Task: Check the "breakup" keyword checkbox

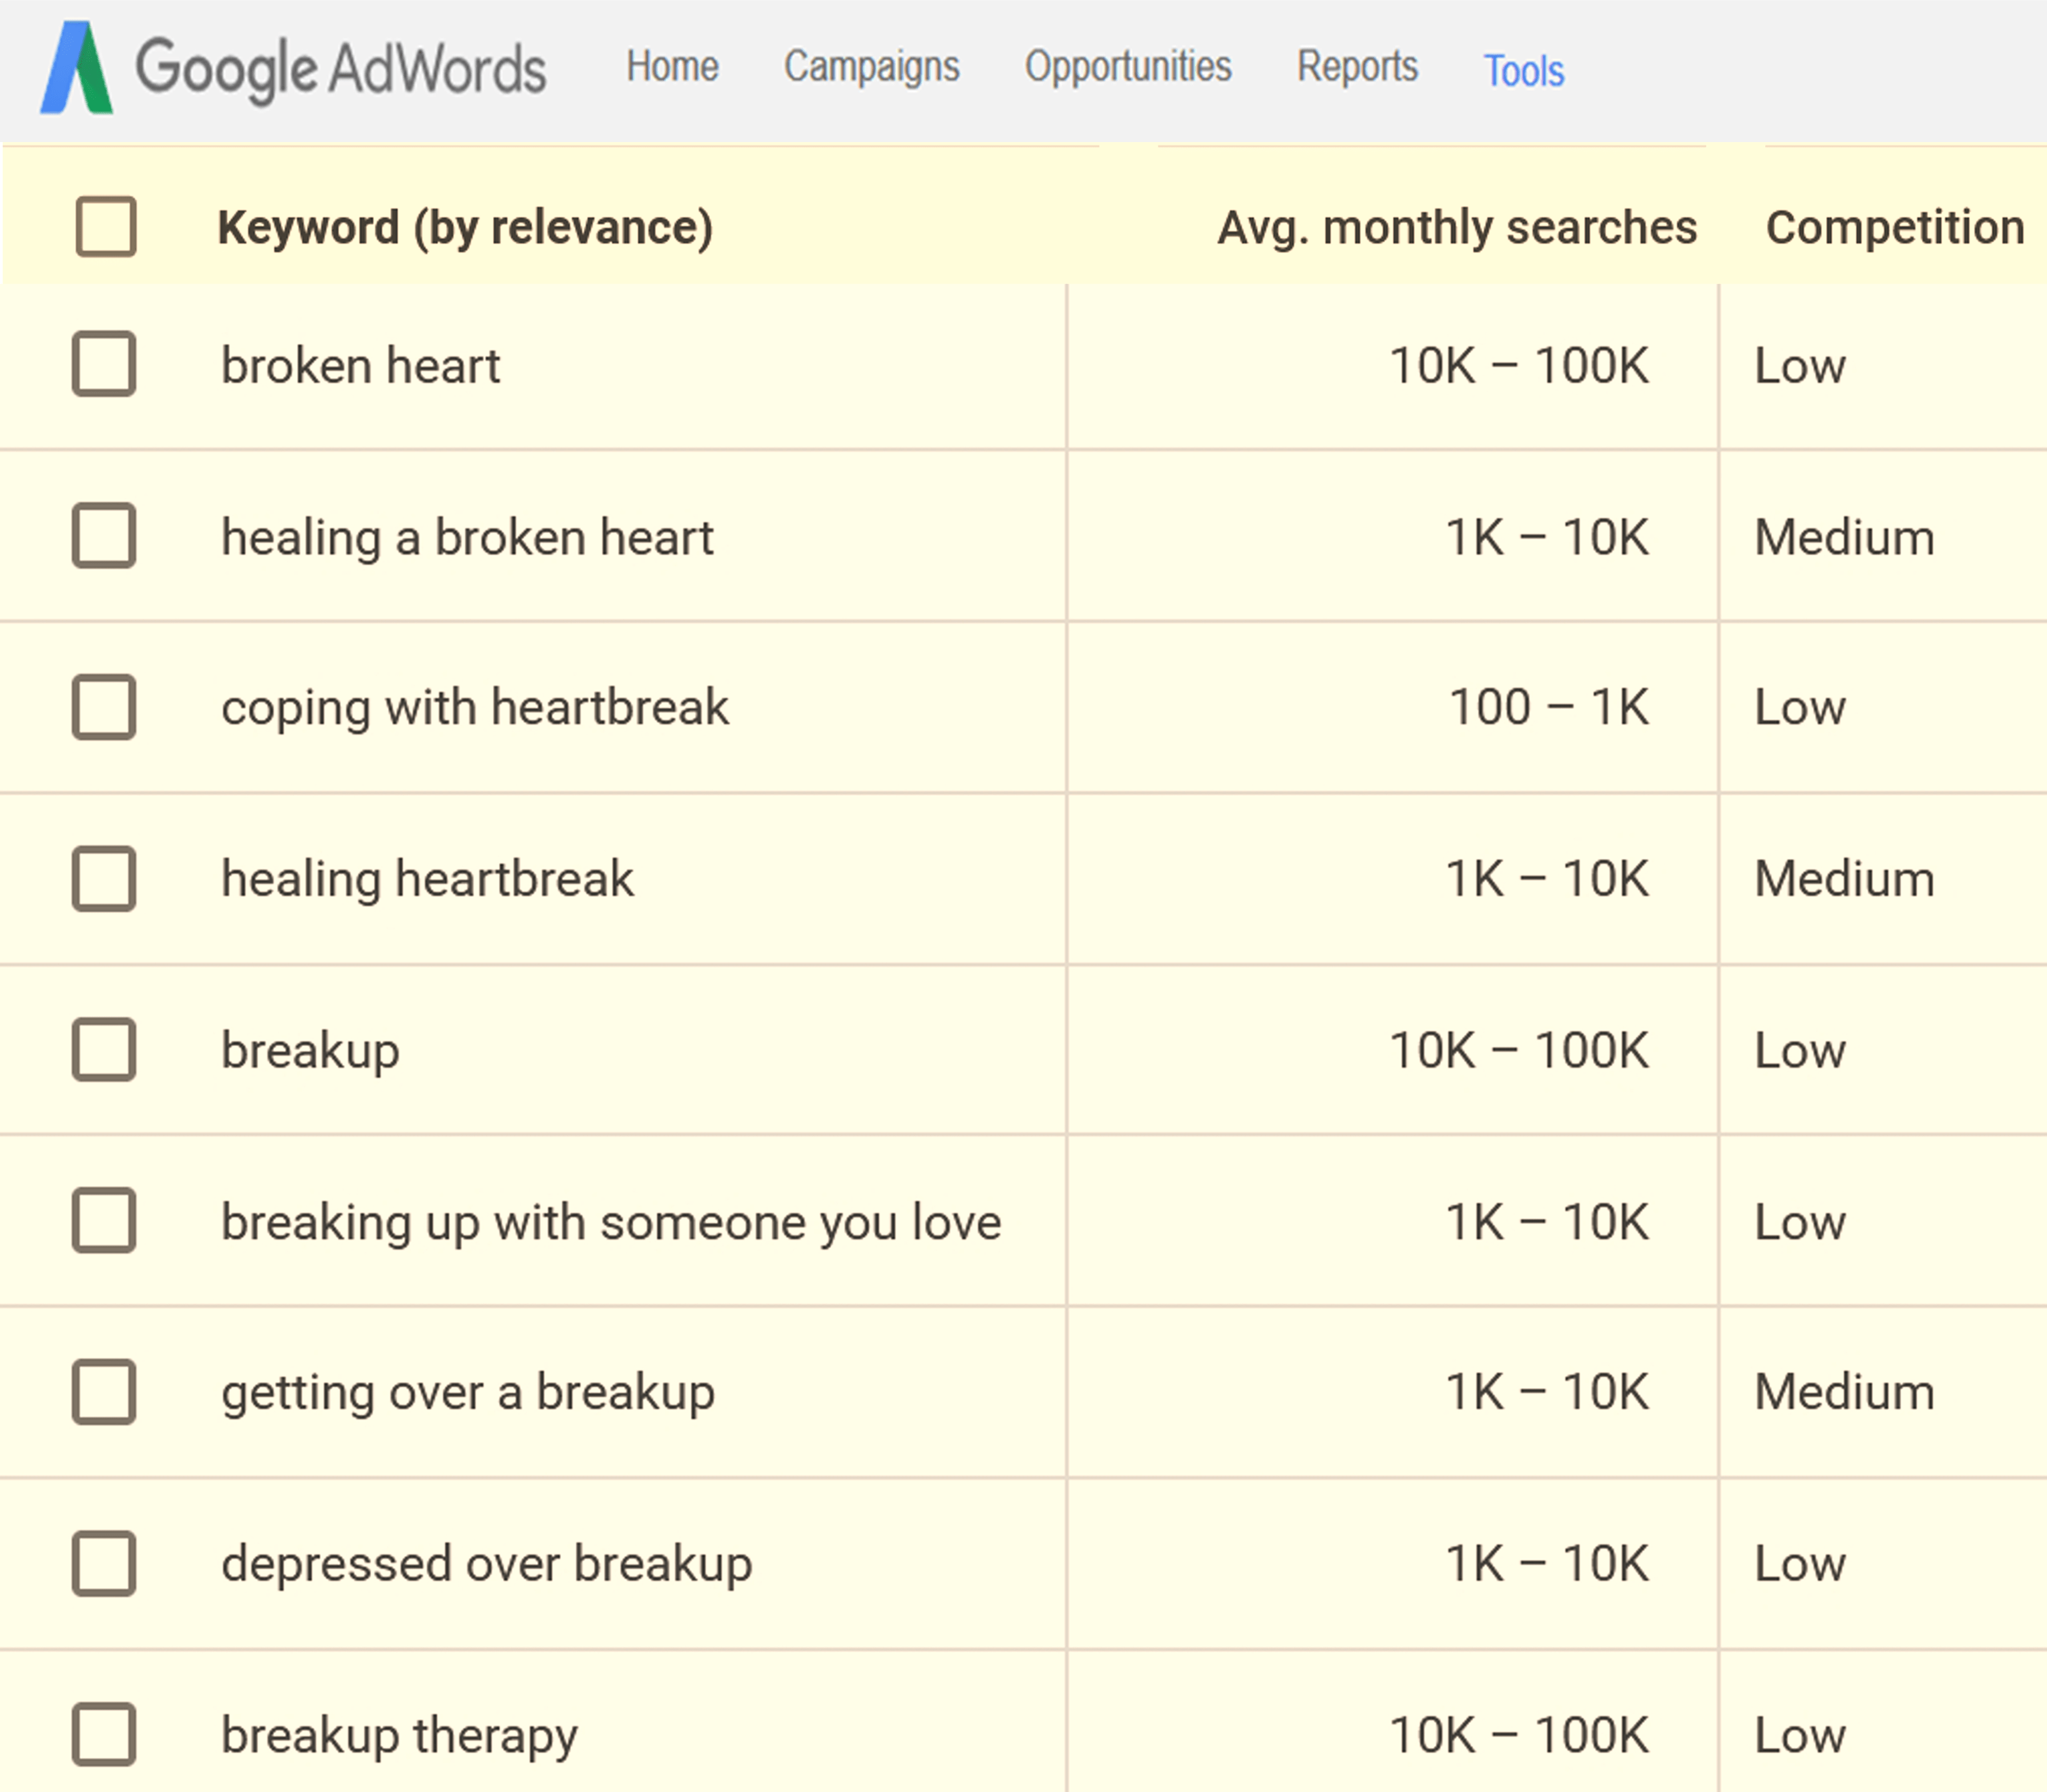Action: (104, 1050)
